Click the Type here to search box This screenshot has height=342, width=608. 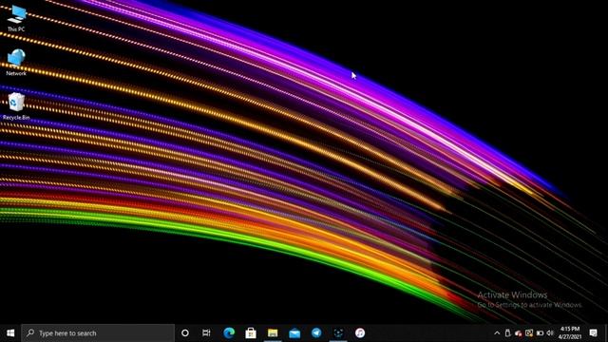click(98, 333)
